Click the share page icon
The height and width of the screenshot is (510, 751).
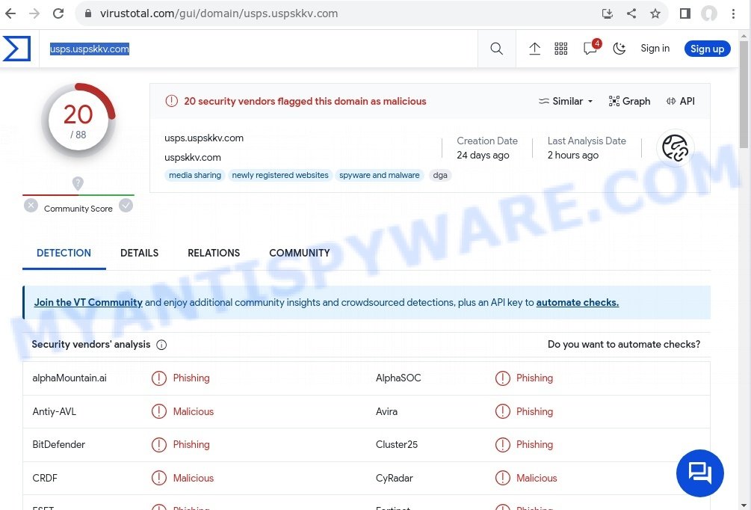pos(631,13)
